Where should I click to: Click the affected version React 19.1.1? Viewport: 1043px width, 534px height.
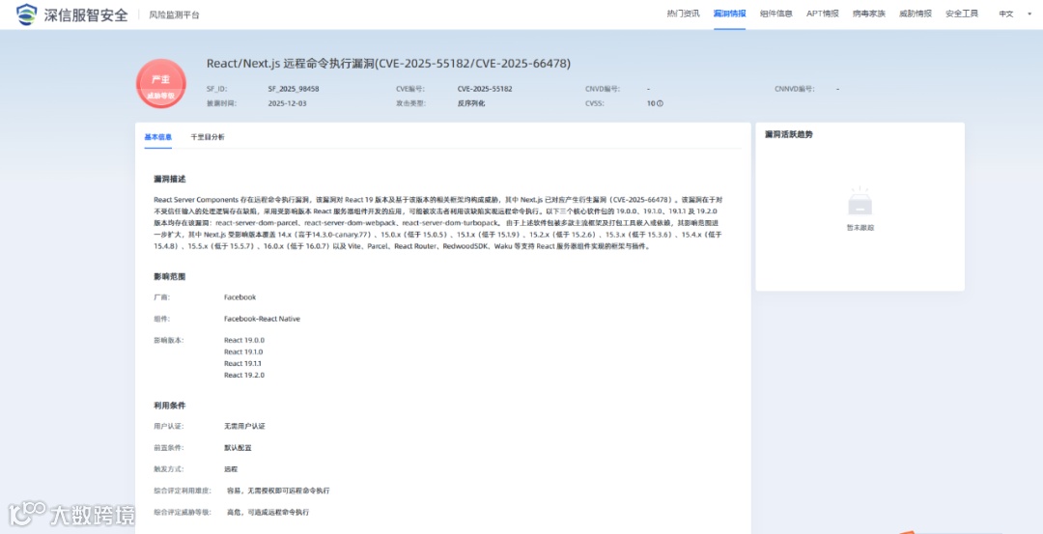coord(244,364)
